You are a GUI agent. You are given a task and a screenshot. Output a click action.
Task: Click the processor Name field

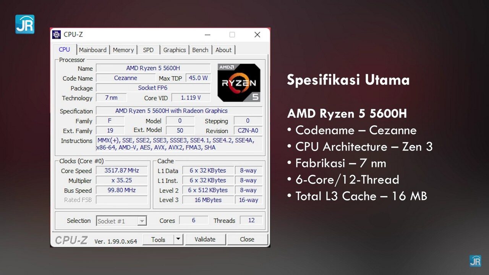(x=153, y=68)
